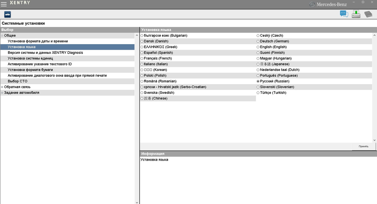This screenshot has width=377, height=204.
Task: Select Dansk (Danish) radio button
Action: (142, 41)
